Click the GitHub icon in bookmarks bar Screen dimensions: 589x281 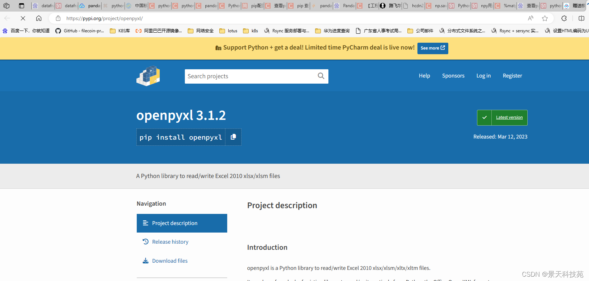tap(58, 31)
